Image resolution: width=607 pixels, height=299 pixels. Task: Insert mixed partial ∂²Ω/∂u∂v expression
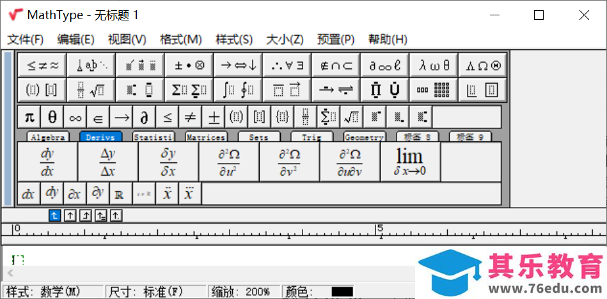pyautogui.click(x=350, y=162)
